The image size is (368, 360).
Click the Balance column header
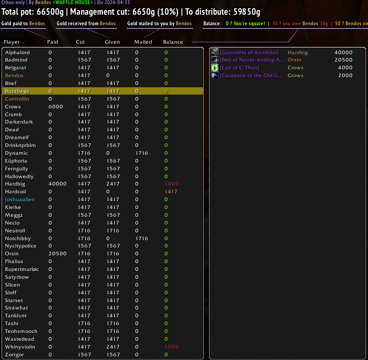point(173,42)
